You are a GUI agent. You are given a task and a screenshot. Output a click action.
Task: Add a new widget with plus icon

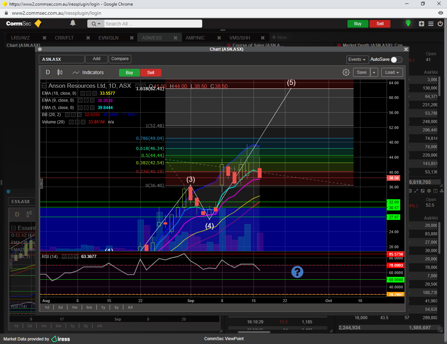pyautogui.click(x=422, y=24)
